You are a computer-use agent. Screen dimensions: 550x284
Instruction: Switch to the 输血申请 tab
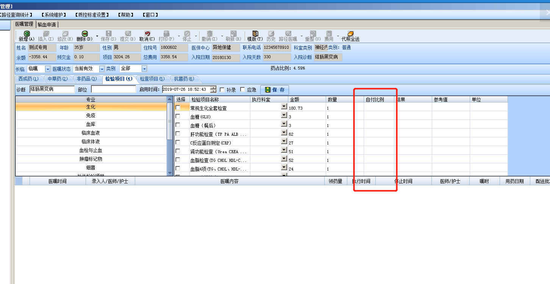47,25
